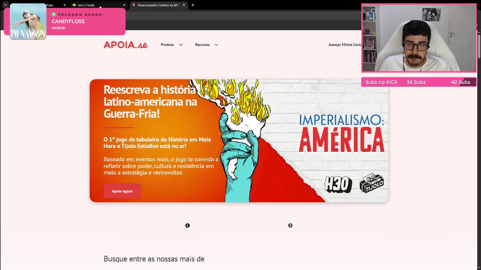Click the 36 Subs counter text
The width and height of the screenshot is (481, 270).
(416, 82)
